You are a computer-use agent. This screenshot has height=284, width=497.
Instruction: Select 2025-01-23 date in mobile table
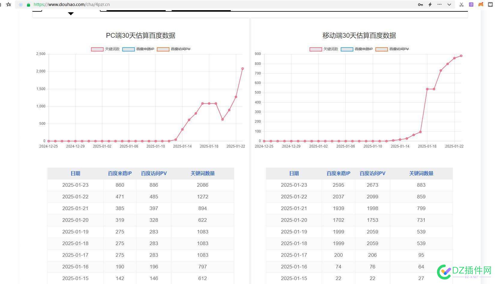pos(294,185)
